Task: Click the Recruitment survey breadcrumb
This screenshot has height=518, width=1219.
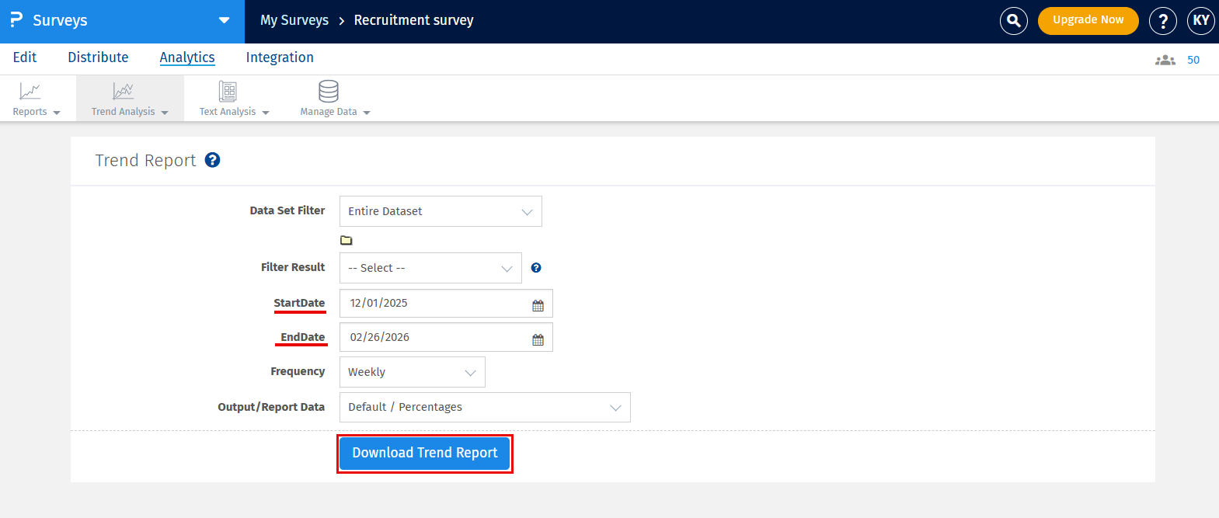Action: [x=413, y=20]
